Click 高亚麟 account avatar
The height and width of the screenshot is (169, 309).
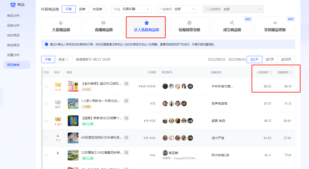click(x=165, y=153)
